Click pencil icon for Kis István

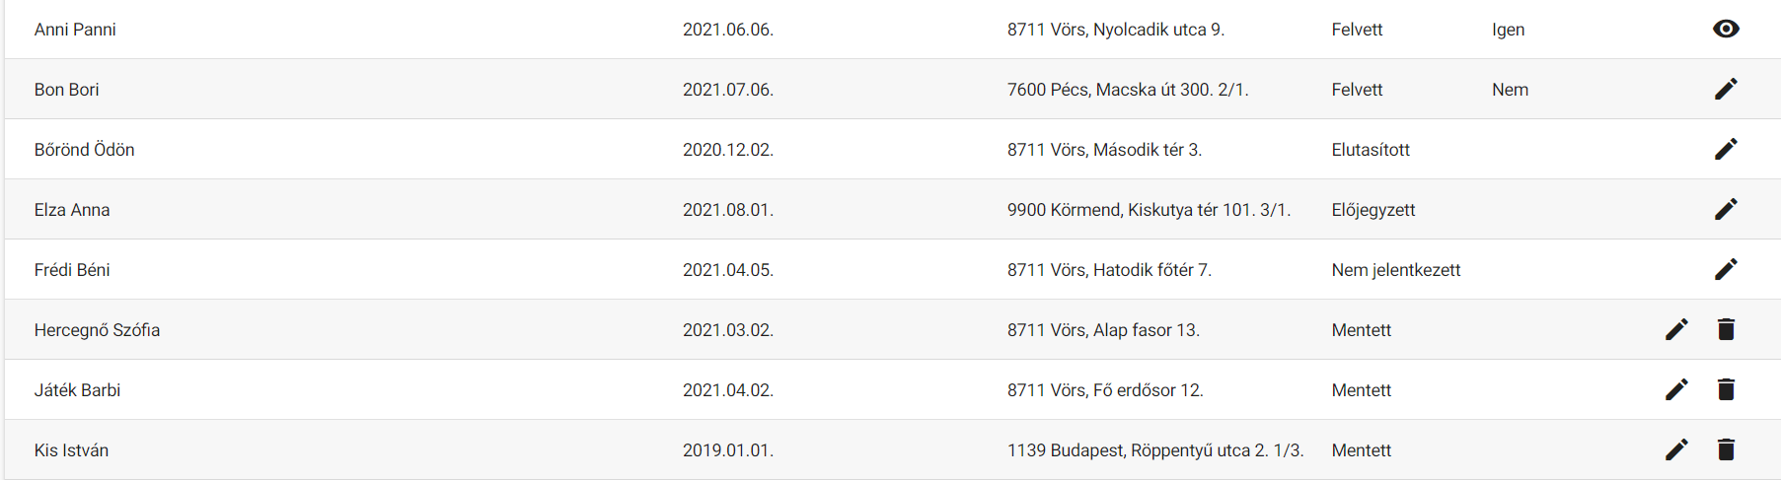click(1676, 449)
